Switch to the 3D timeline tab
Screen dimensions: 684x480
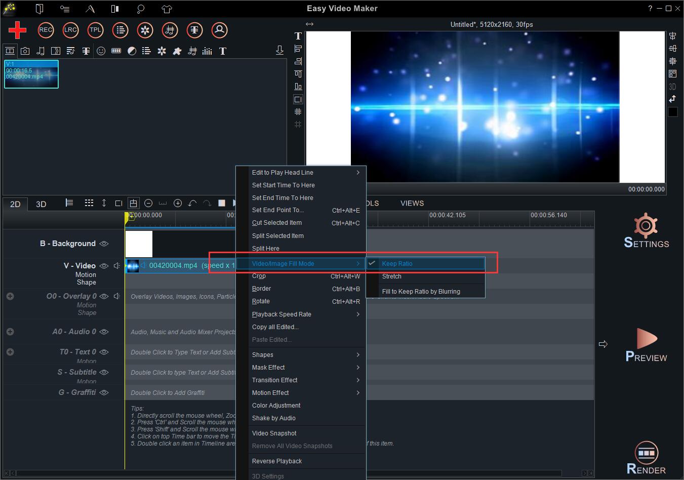pos(41,204)
